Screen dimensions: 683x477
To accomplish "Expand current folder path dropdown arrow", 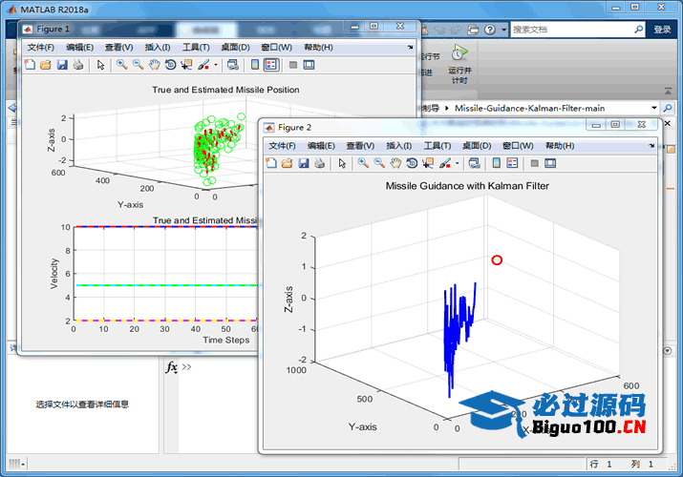I will 653,108.
